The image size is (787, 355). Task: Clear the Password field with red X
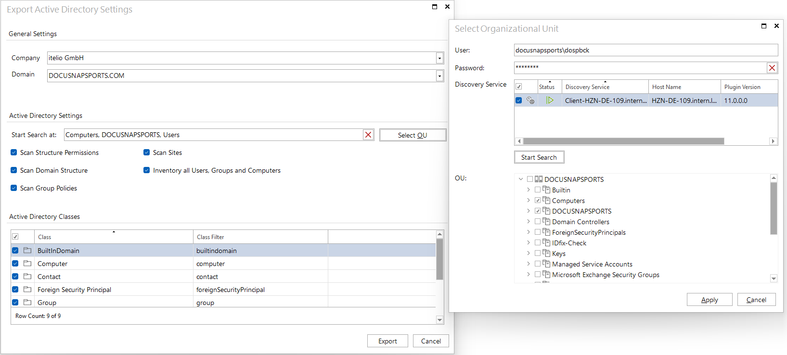pos(772,68)
